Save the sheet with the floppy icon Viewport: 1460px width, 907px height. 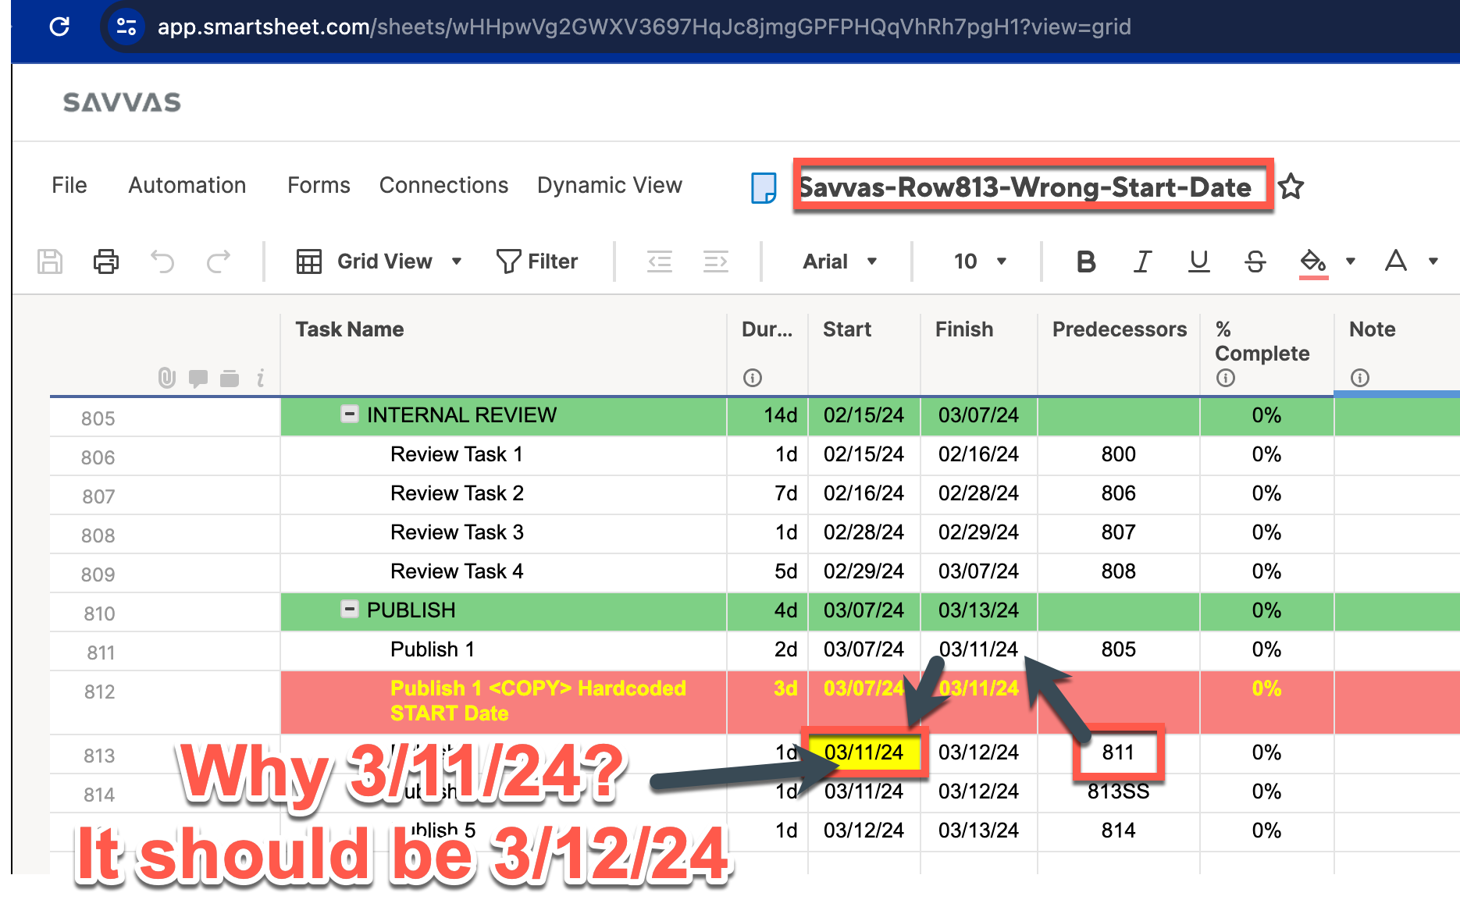click(x=50, y=261)
